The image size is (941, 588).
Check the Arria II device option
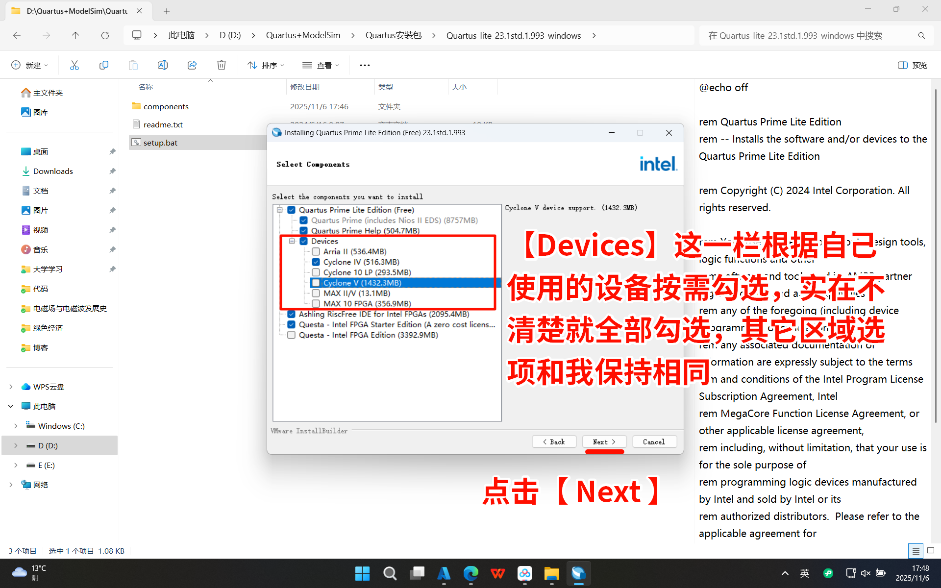coord(316,251)
